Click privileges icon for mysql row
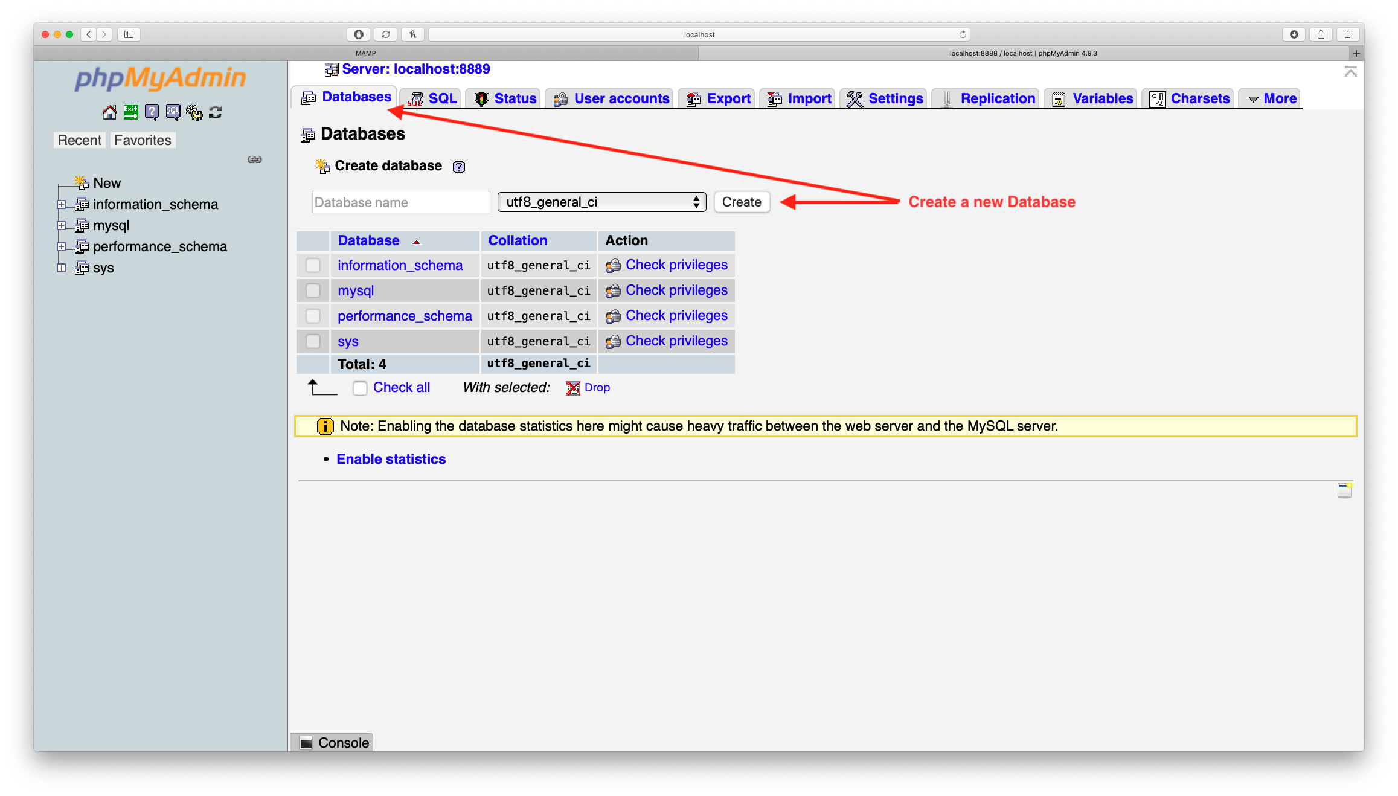 point(613,290)
